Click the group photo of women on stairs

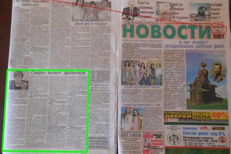pos(142,73)
